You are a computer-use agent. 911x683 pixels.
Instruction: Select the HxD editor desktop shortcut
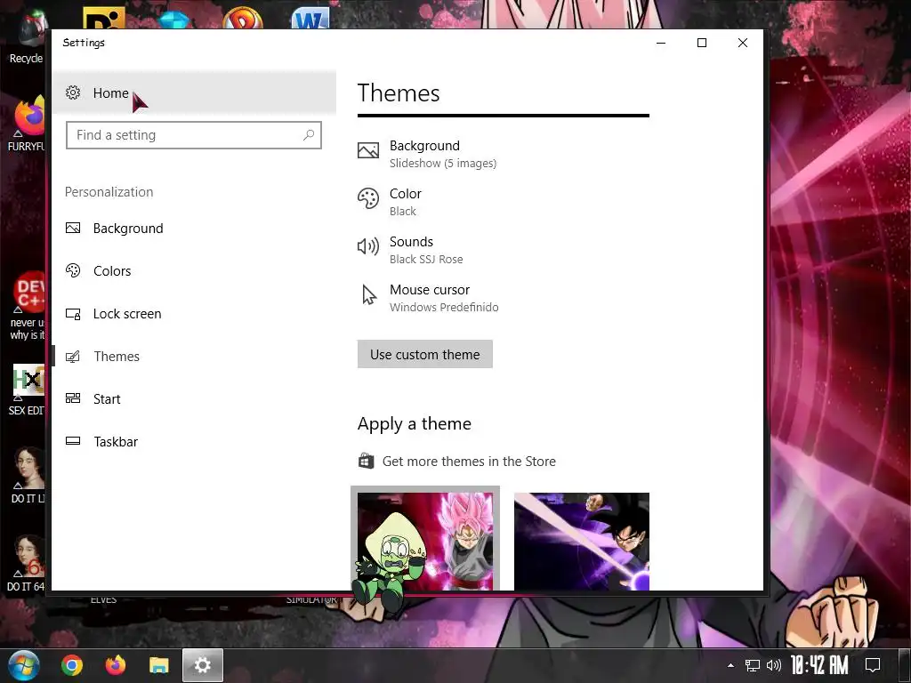(x=27, y=390)
